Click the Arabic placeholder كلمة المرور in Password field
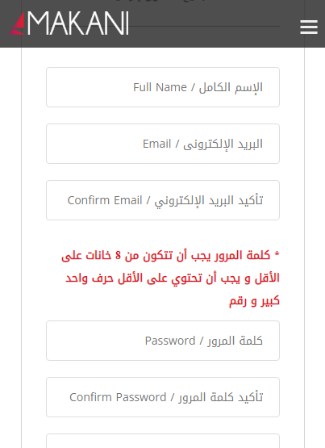The height and width of the screenshot is (448, 325). [x=235, y=341]
